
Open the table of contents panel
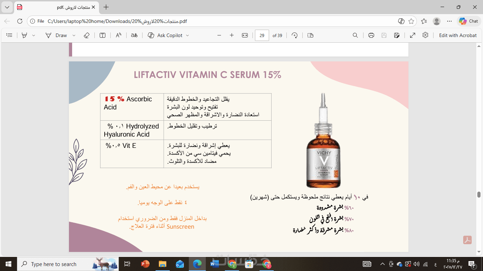[x=10, y=35]
